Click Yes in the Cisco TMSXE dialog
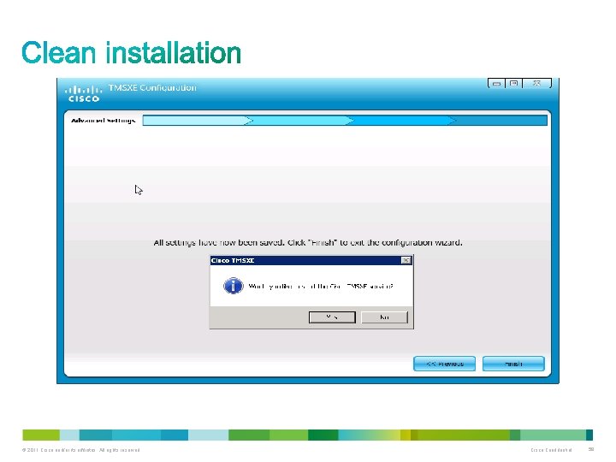The image size is (616, 462). 332,317
